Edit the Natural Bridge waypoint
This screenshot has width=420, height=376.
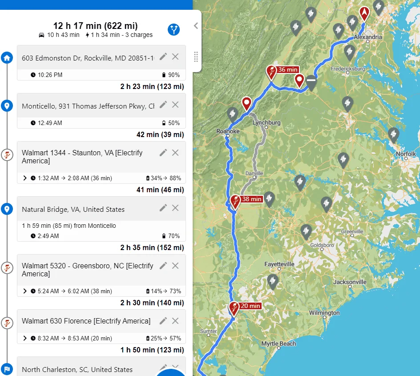click(163, 208)
